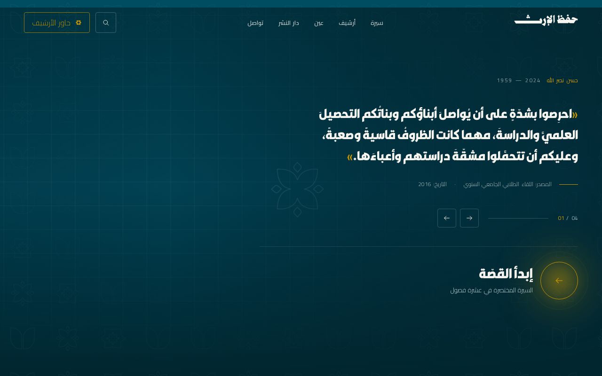The width and height of the screenshot is (602, 376).
Task: Open the search magnifier icon
Action: pyautogui.click(x=106, y=23)
